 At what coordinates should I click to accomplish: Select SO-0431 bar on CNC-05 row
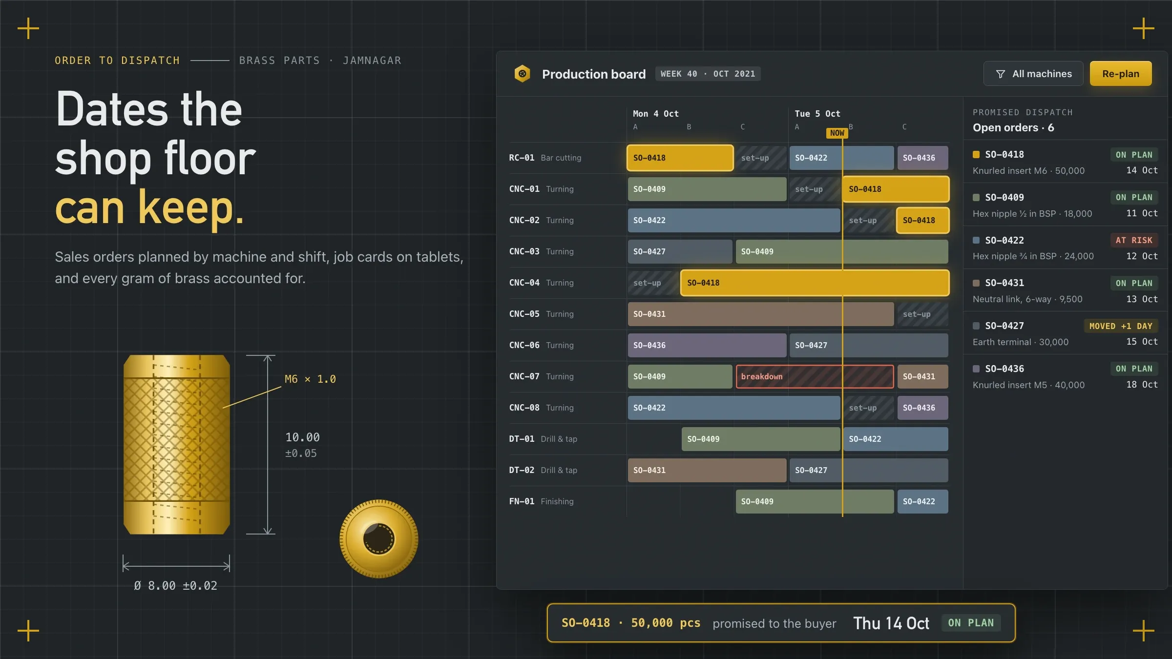pyautogui.click(x=761, y=314)
